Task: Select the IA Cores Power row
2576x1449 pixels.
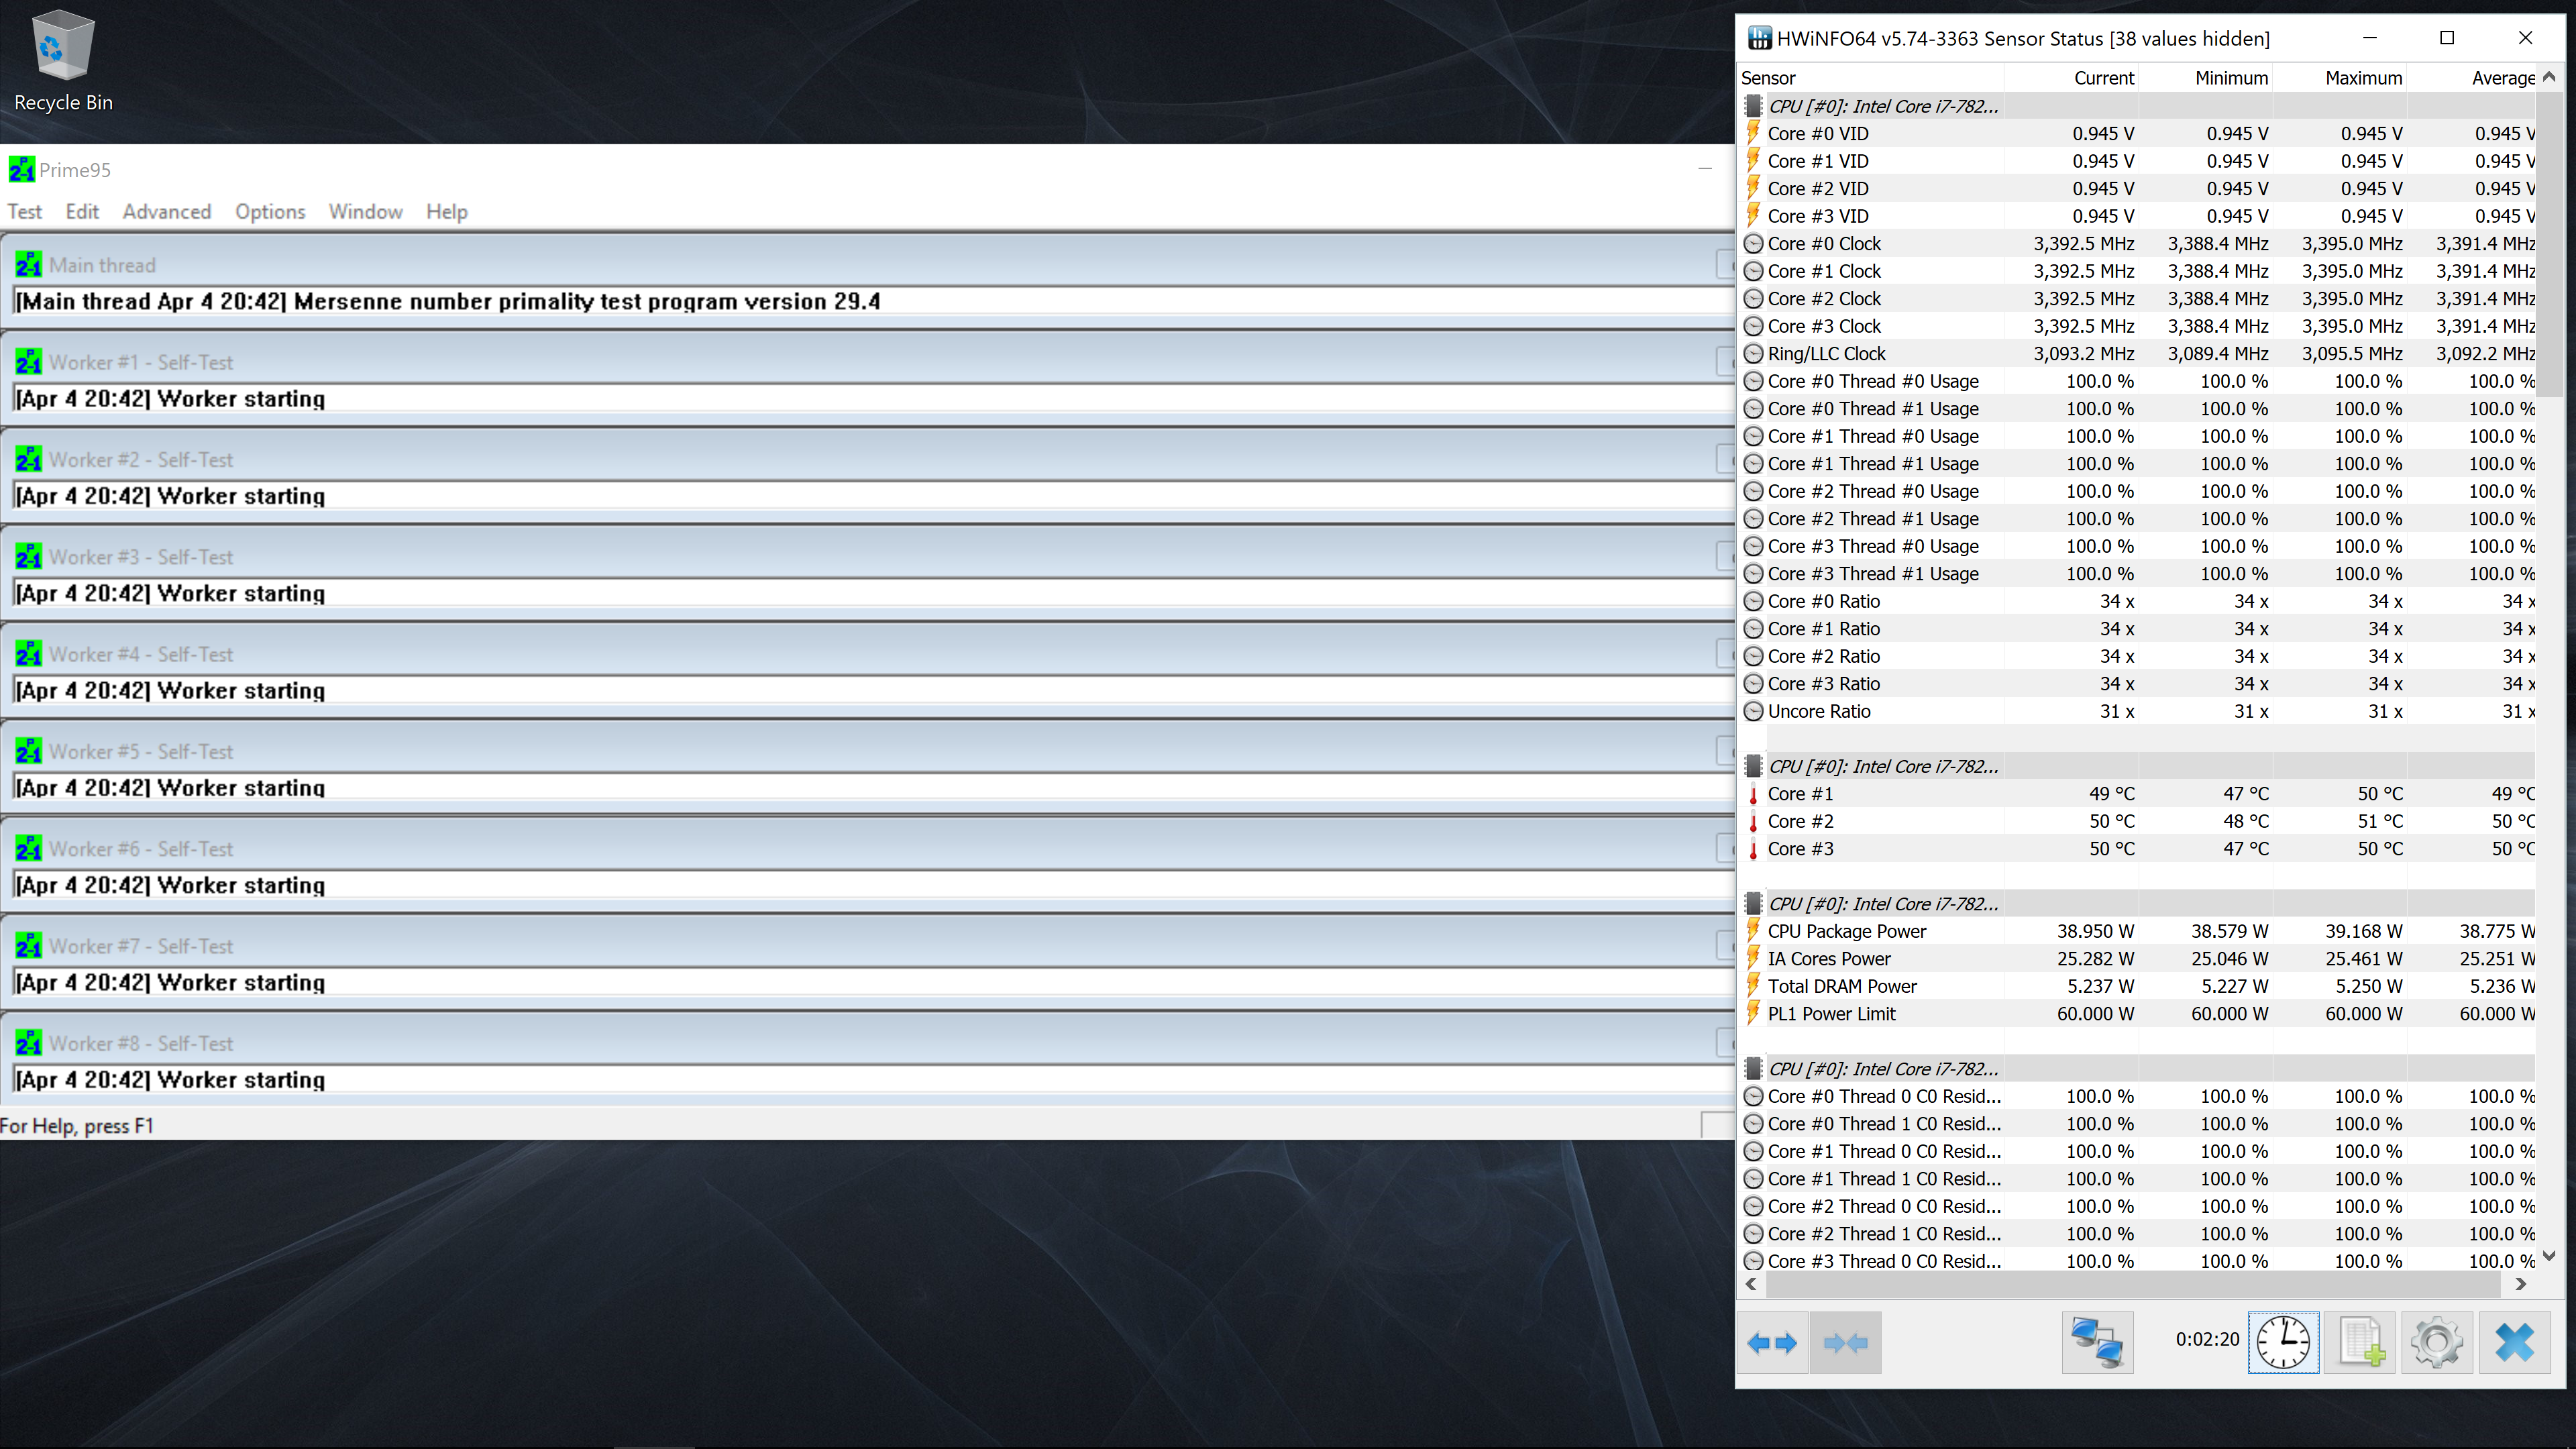Action: [x=2138, y=959]
